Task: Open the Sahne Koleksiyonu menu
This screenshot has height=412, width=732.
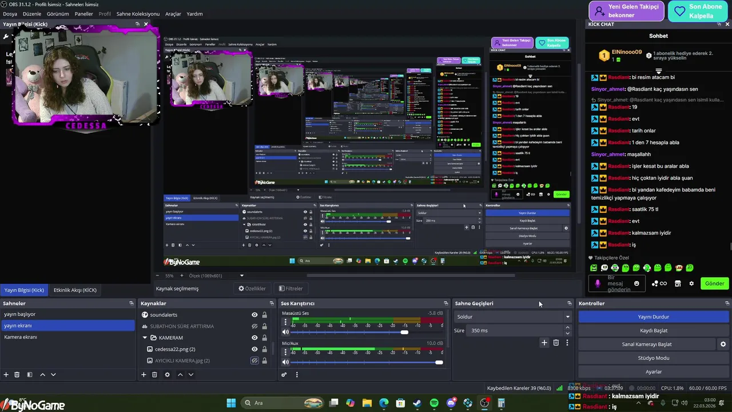Action: (138, 14)
